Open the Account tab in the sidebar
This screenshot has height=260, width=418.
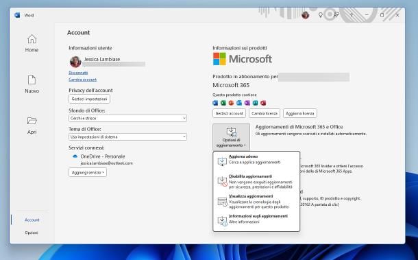click(x=32, y=220)
